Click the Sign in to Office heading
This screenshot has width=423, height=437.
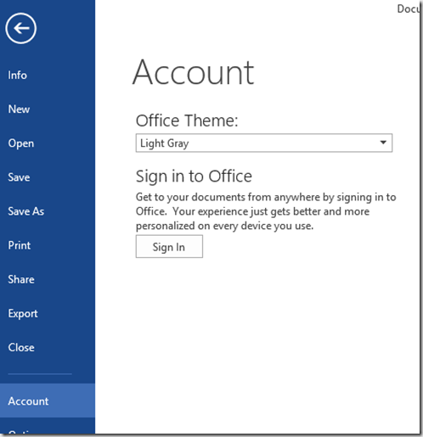tap(194, 176)
